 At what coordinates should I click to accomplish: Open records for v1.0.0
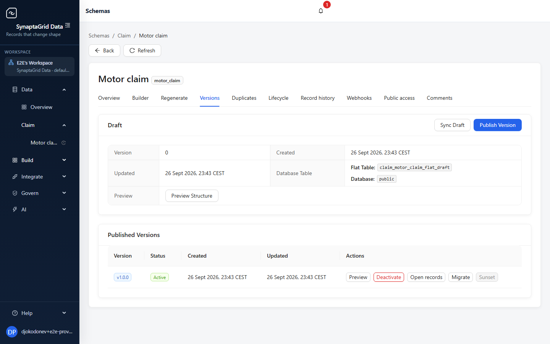pyautogui.click(x=426, y=277)
